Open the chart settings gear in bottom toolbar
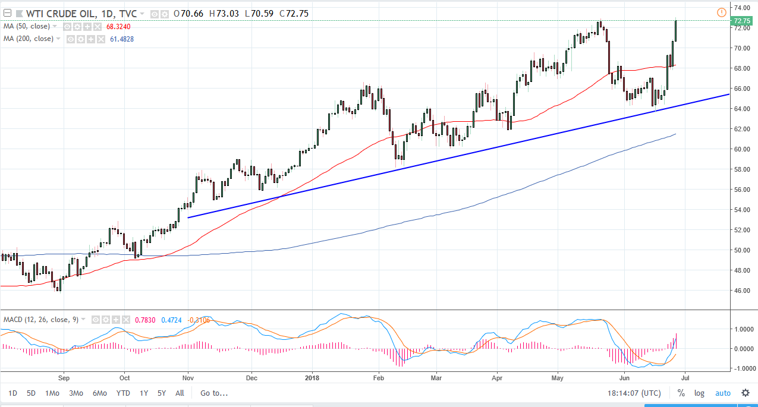The height and width of the screenshot is (407, 758). (745, 393)
